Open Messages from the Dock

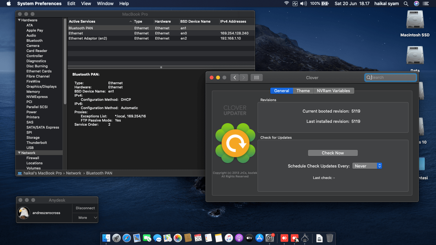point(157,238)
